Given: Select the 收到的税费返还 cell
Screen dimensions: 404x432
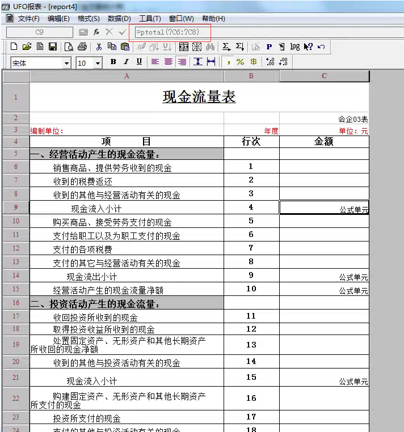Looking at the screenshot, I should [127, 180].
